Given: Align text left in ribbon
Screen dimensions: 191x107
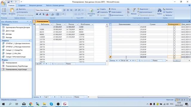Looking at the screenshot, I should tap(64, 10).
